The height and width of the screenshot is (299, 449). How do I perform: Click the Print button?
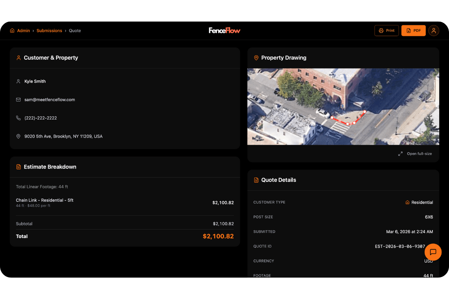tap(387, 30)
